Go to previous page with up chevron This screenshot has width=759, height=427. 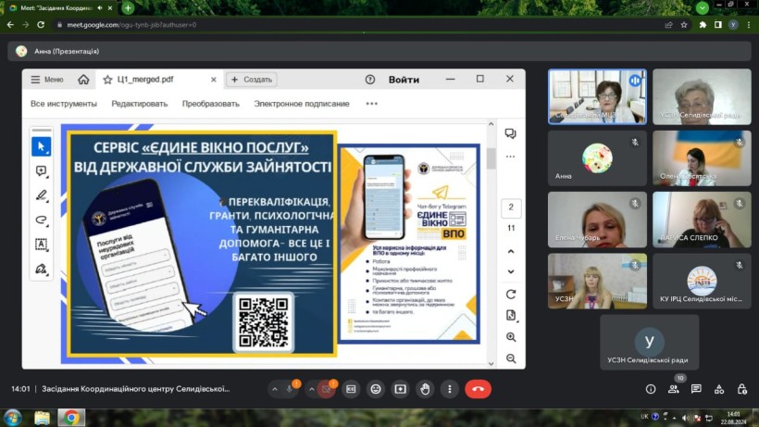point(511,251)
